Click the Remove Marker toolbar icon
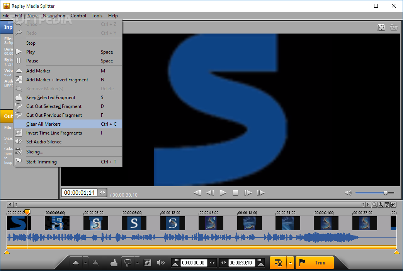 coord(95,263)
